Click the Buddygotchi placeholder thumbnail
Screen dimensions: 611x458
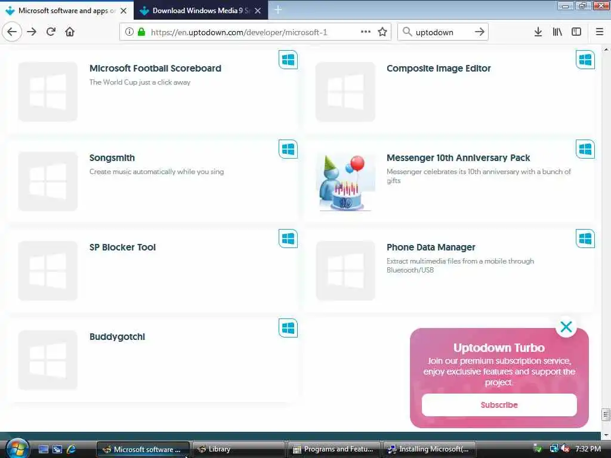48,360
